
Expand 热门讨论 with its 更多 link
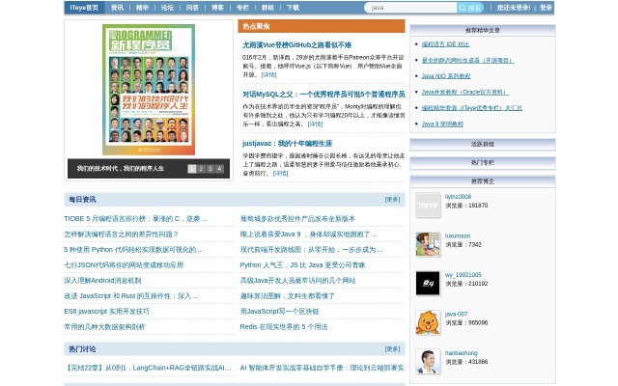(x=392, y=349)
